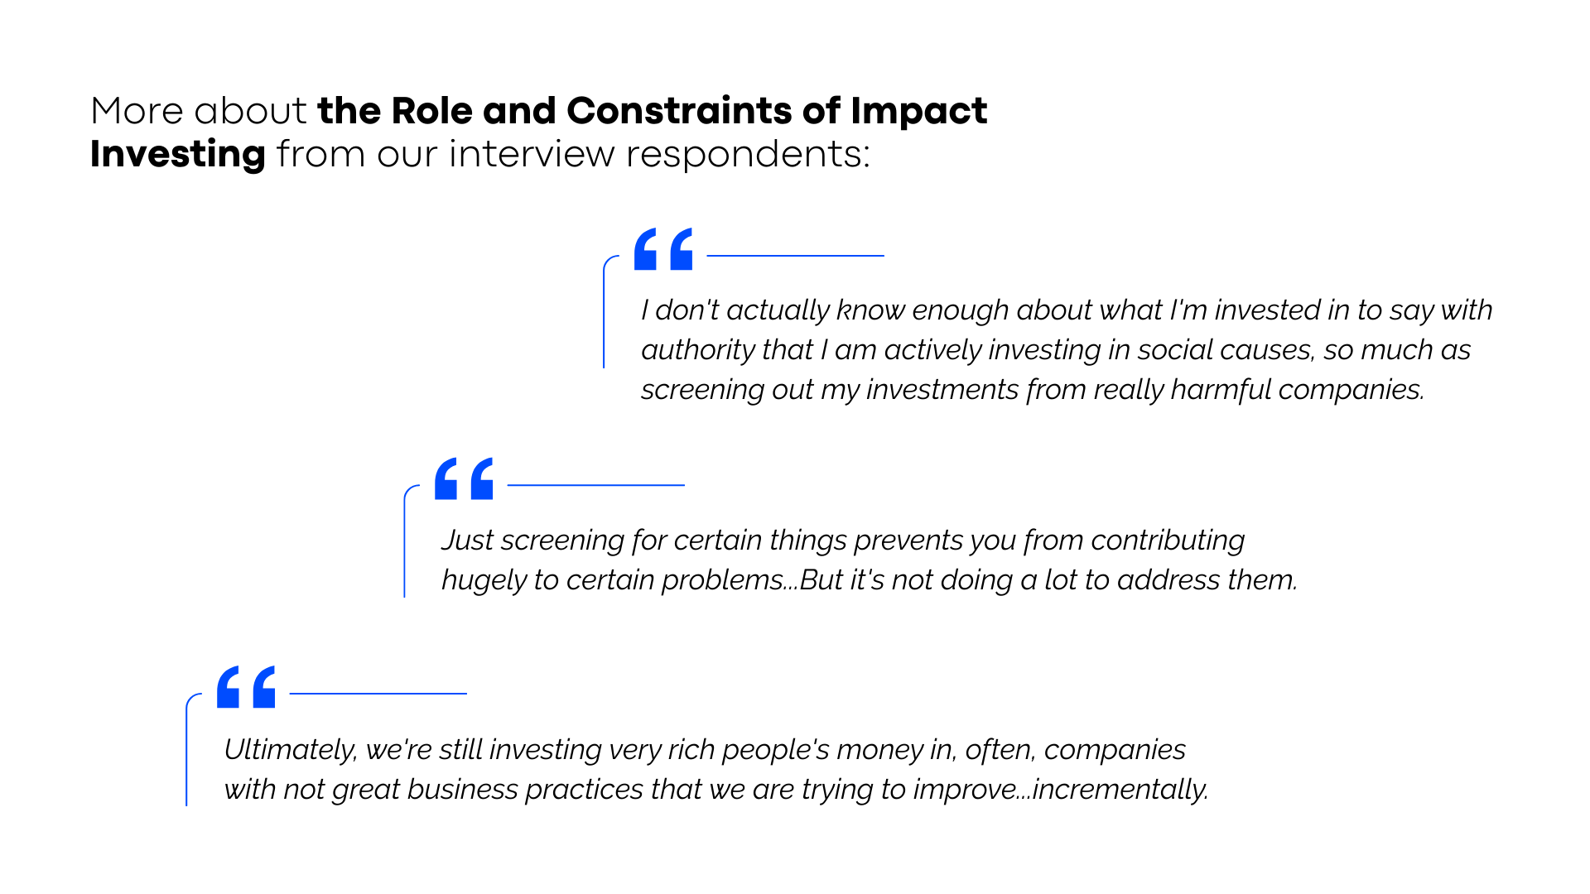Click the quotation mark icon above "Ultimately" quote
Image resolution: width=1590 pixels, height=894 pixels.
(x=246, y=687)
